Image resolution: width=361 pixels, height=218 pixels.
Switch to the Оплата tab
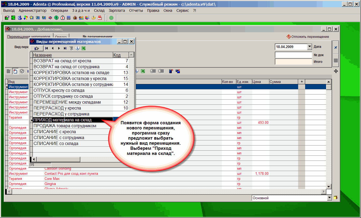[x=61, y=37]
